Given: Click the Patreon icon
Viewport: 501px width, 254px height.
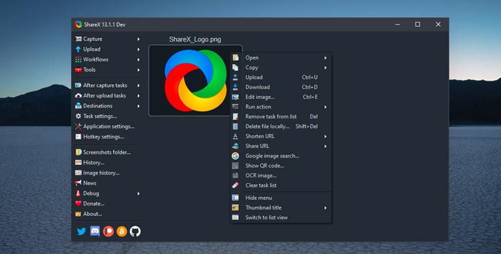Looking at the screenshot, I should 108,231.
